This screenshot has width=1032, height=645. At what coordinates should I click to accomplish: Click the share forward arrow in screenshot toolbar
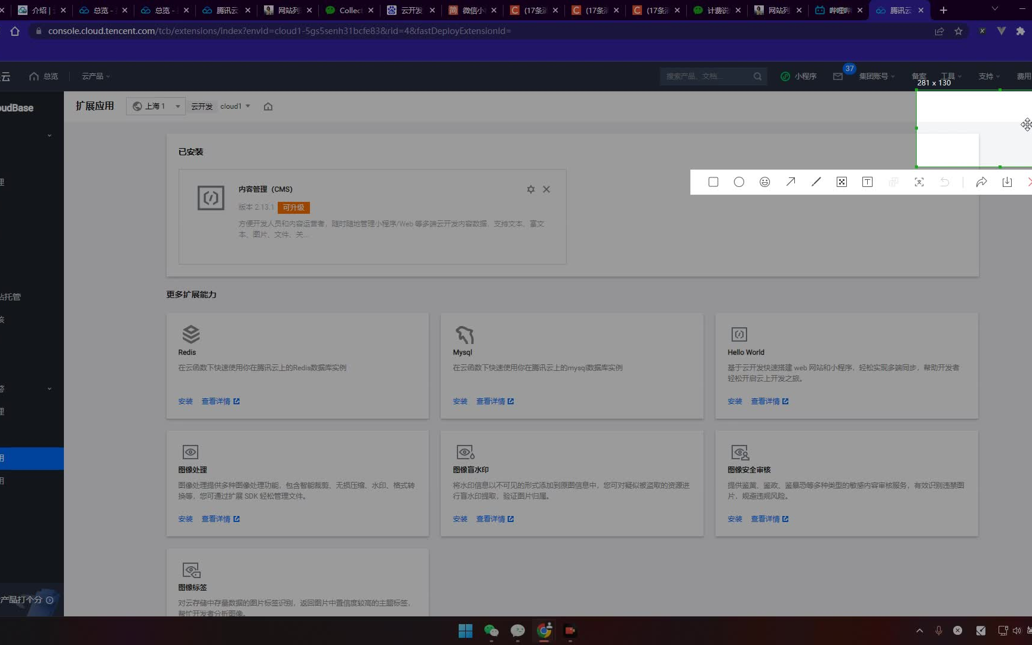(x=981, y=182)
